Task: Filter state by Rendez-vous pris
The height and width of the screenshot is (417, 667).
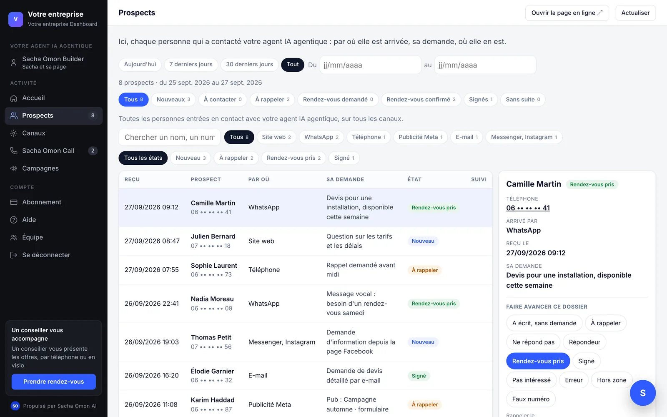Action: click(x=293, y=158)
